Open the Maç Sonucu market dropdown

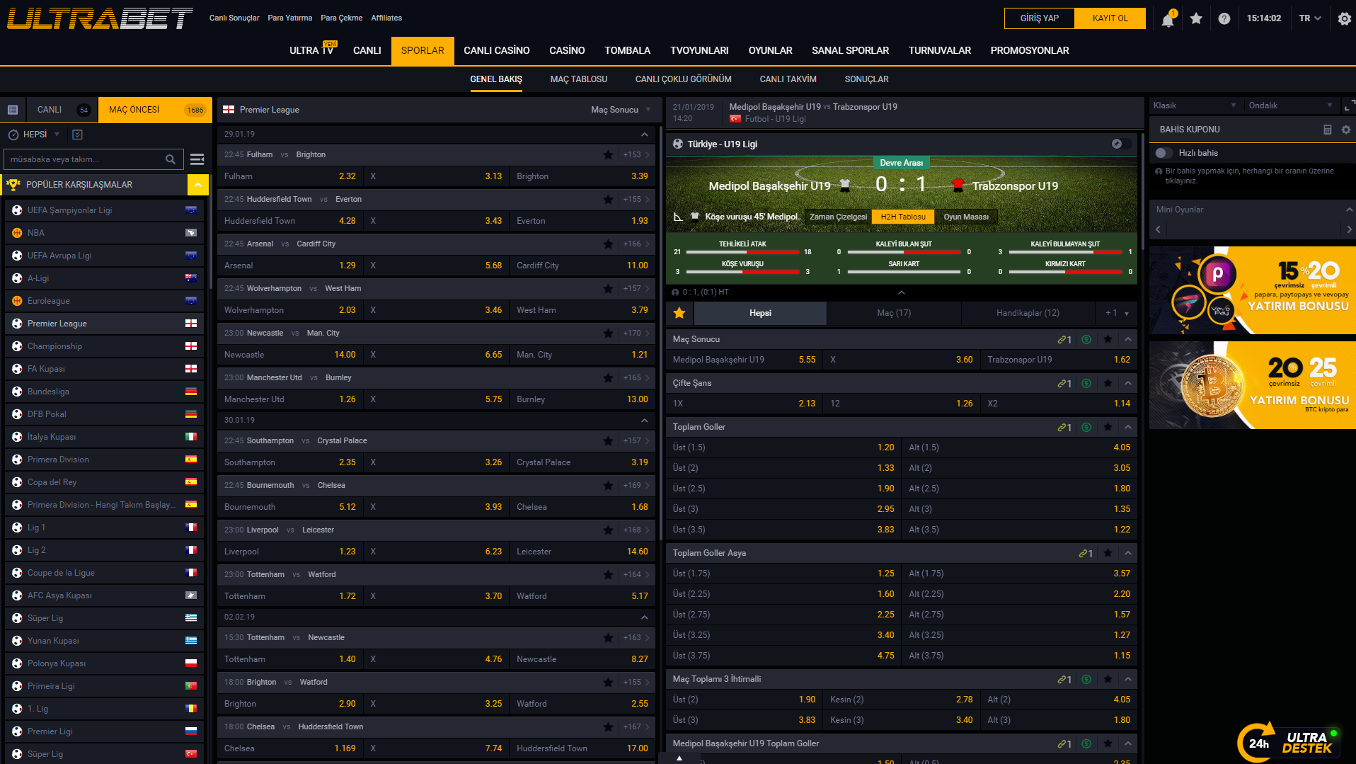pos(621,110)
